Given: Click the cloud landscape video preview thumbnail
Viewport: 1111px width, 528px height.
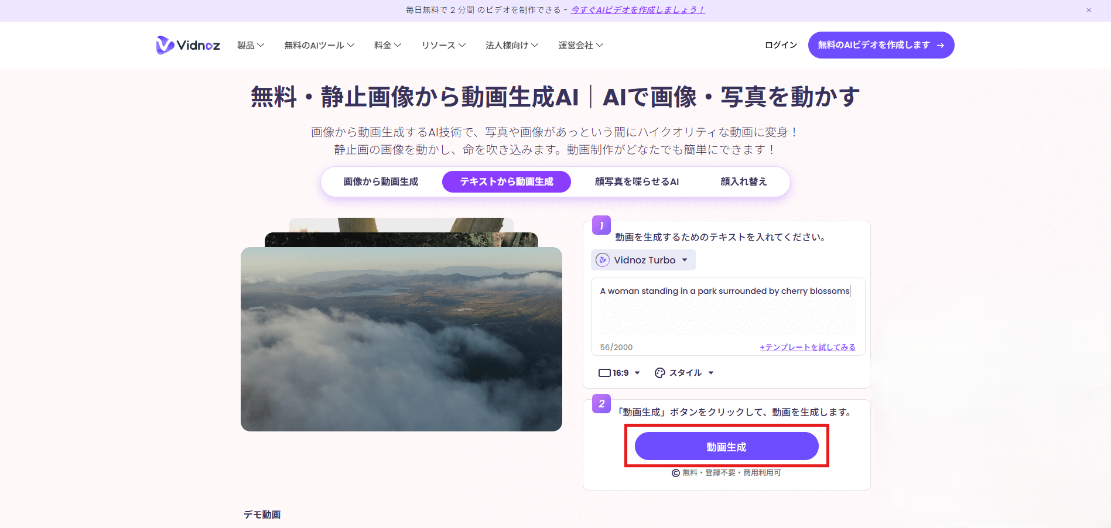Looking at the screenshot, I should [401, 340].
